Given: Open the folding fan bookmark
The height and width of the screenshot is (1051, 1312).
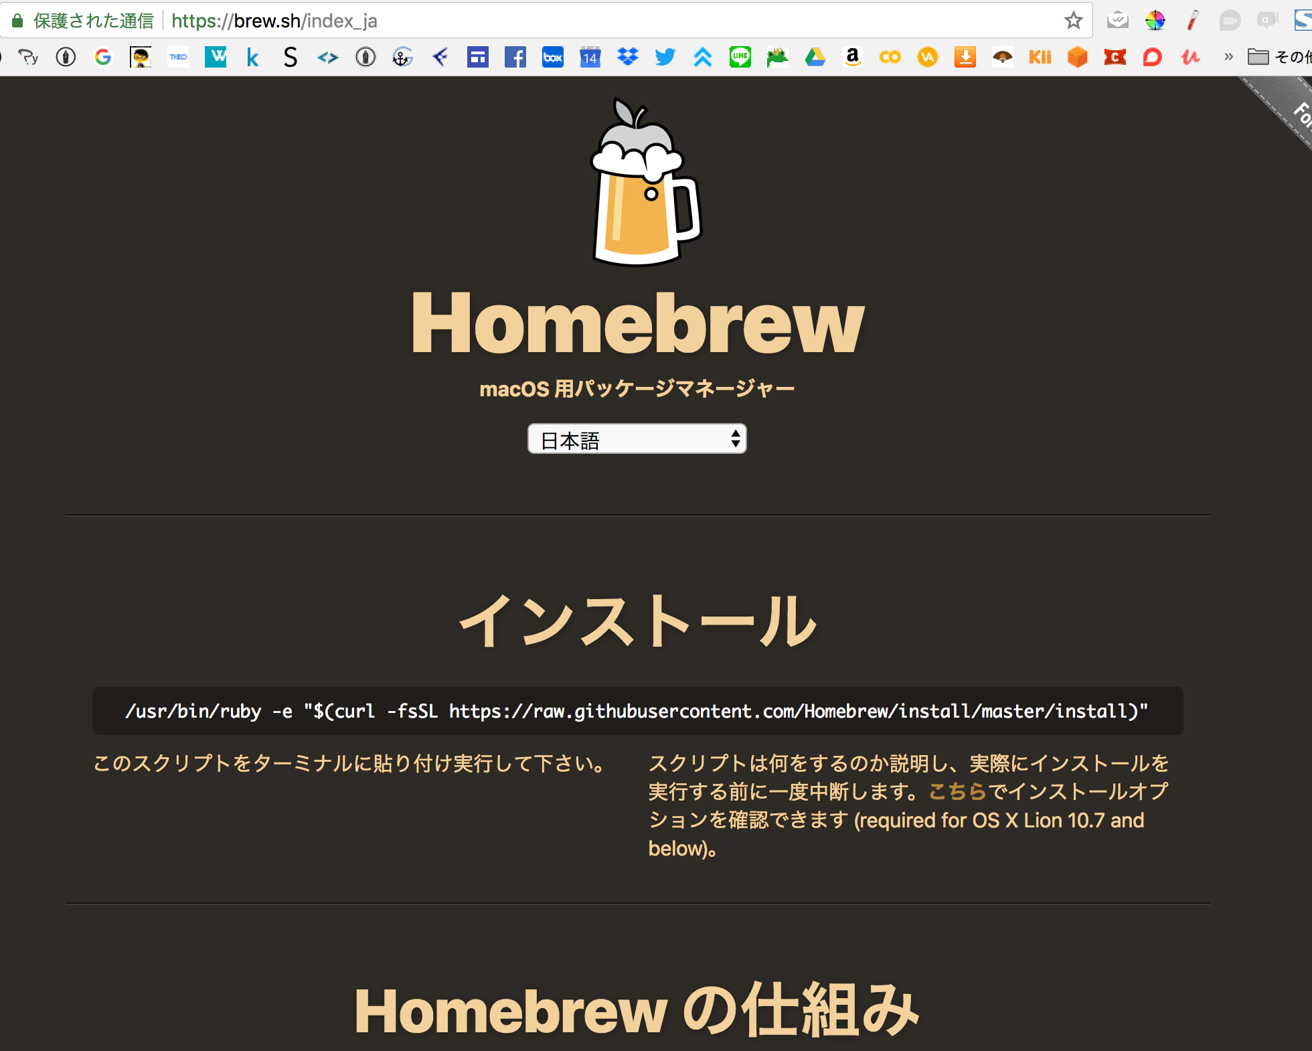Looking at the screenshot, I should point(1002,58).
